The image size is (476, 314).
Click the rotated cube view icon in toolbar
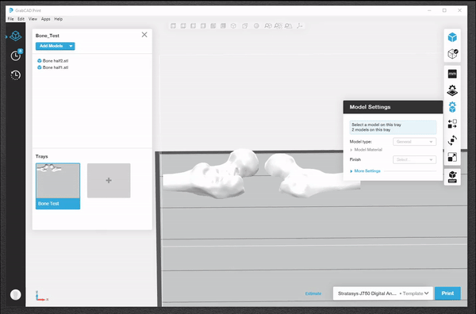tap(244, 26)
